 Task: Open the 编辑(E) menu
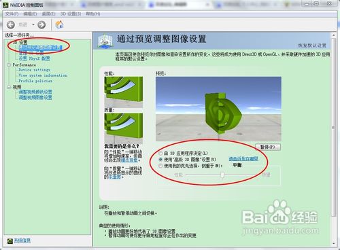point(30,14)
